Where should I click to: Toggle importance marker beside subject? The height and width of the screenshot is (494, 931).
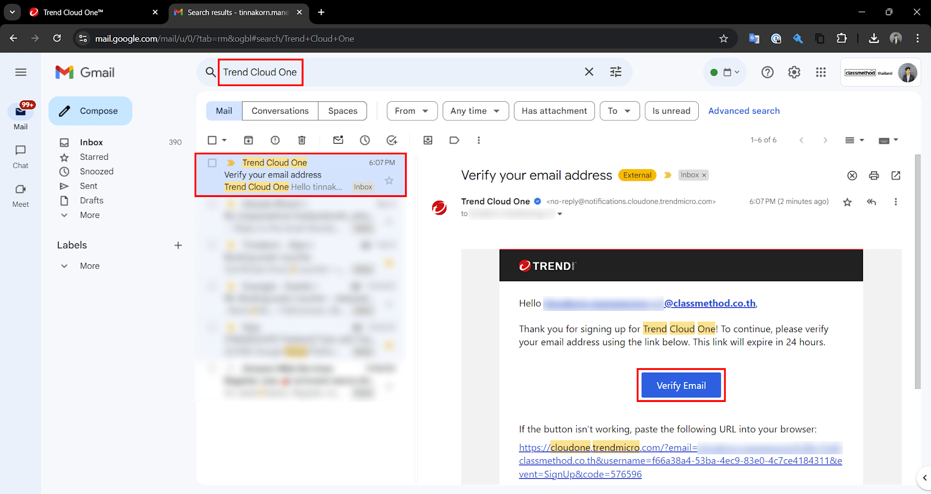[668, 175]
